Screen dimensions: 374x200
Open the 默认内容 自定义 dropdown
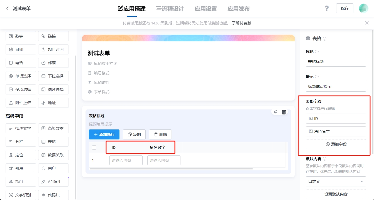click(336, 181)
